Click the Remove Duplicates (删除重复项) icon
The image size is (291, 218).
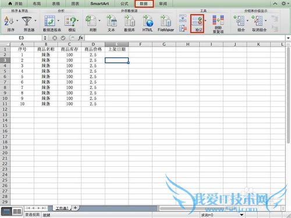tap(218, 20)
